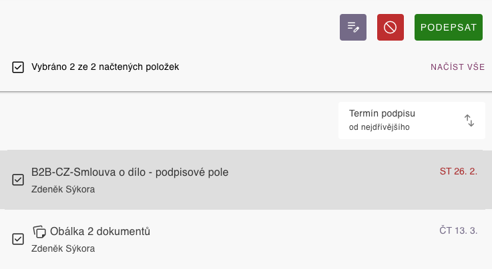Screen dimensions: 492x269
Task: Open B2B-CZ-Smlouva o dílo - podpisové pole
Action: [x=130, y=172]
